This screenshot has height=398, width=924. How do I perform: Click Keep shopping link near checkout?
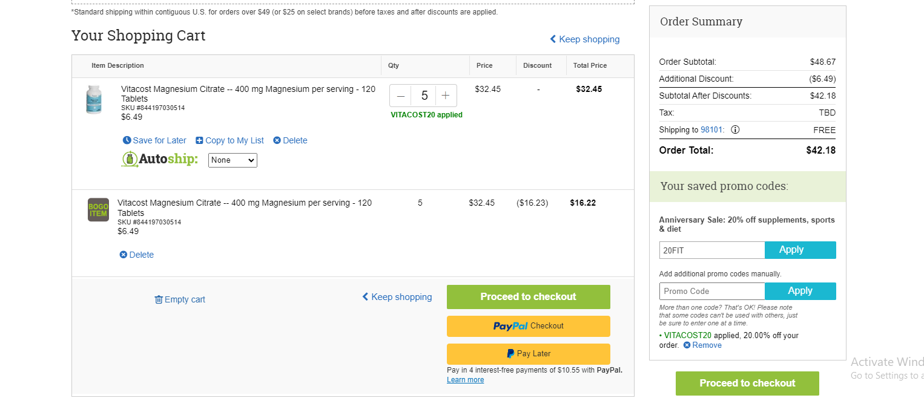pyautogui.click(x=397, y=297)
